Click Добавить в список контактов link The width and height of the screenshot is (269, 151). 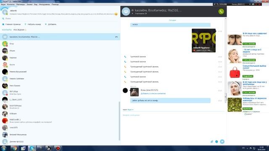153,94
